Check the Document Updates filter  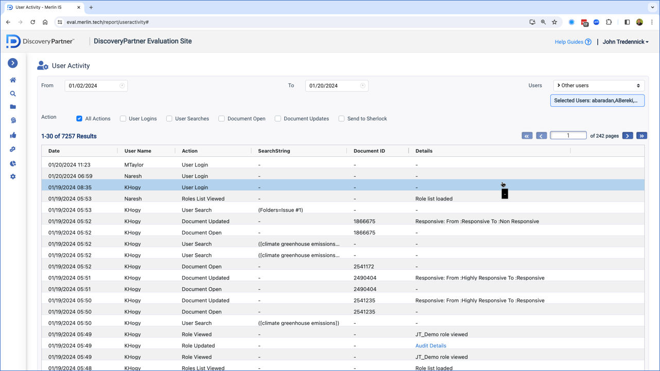[x=278, y=119]
